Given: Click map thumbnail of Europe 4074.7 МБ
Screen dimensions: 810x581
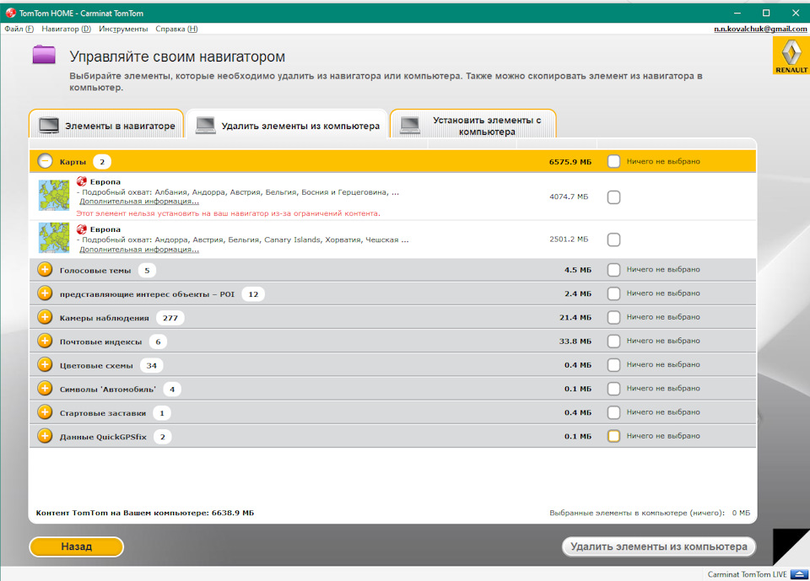Looking at the screenshot, I should tap(54, 196).
